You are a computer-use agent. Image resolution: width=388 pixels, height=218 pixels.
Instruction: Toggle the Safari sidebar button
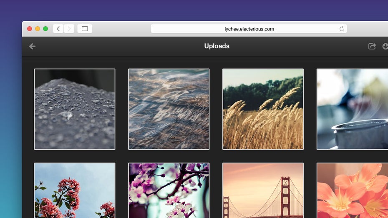click(x=85, y=29)
